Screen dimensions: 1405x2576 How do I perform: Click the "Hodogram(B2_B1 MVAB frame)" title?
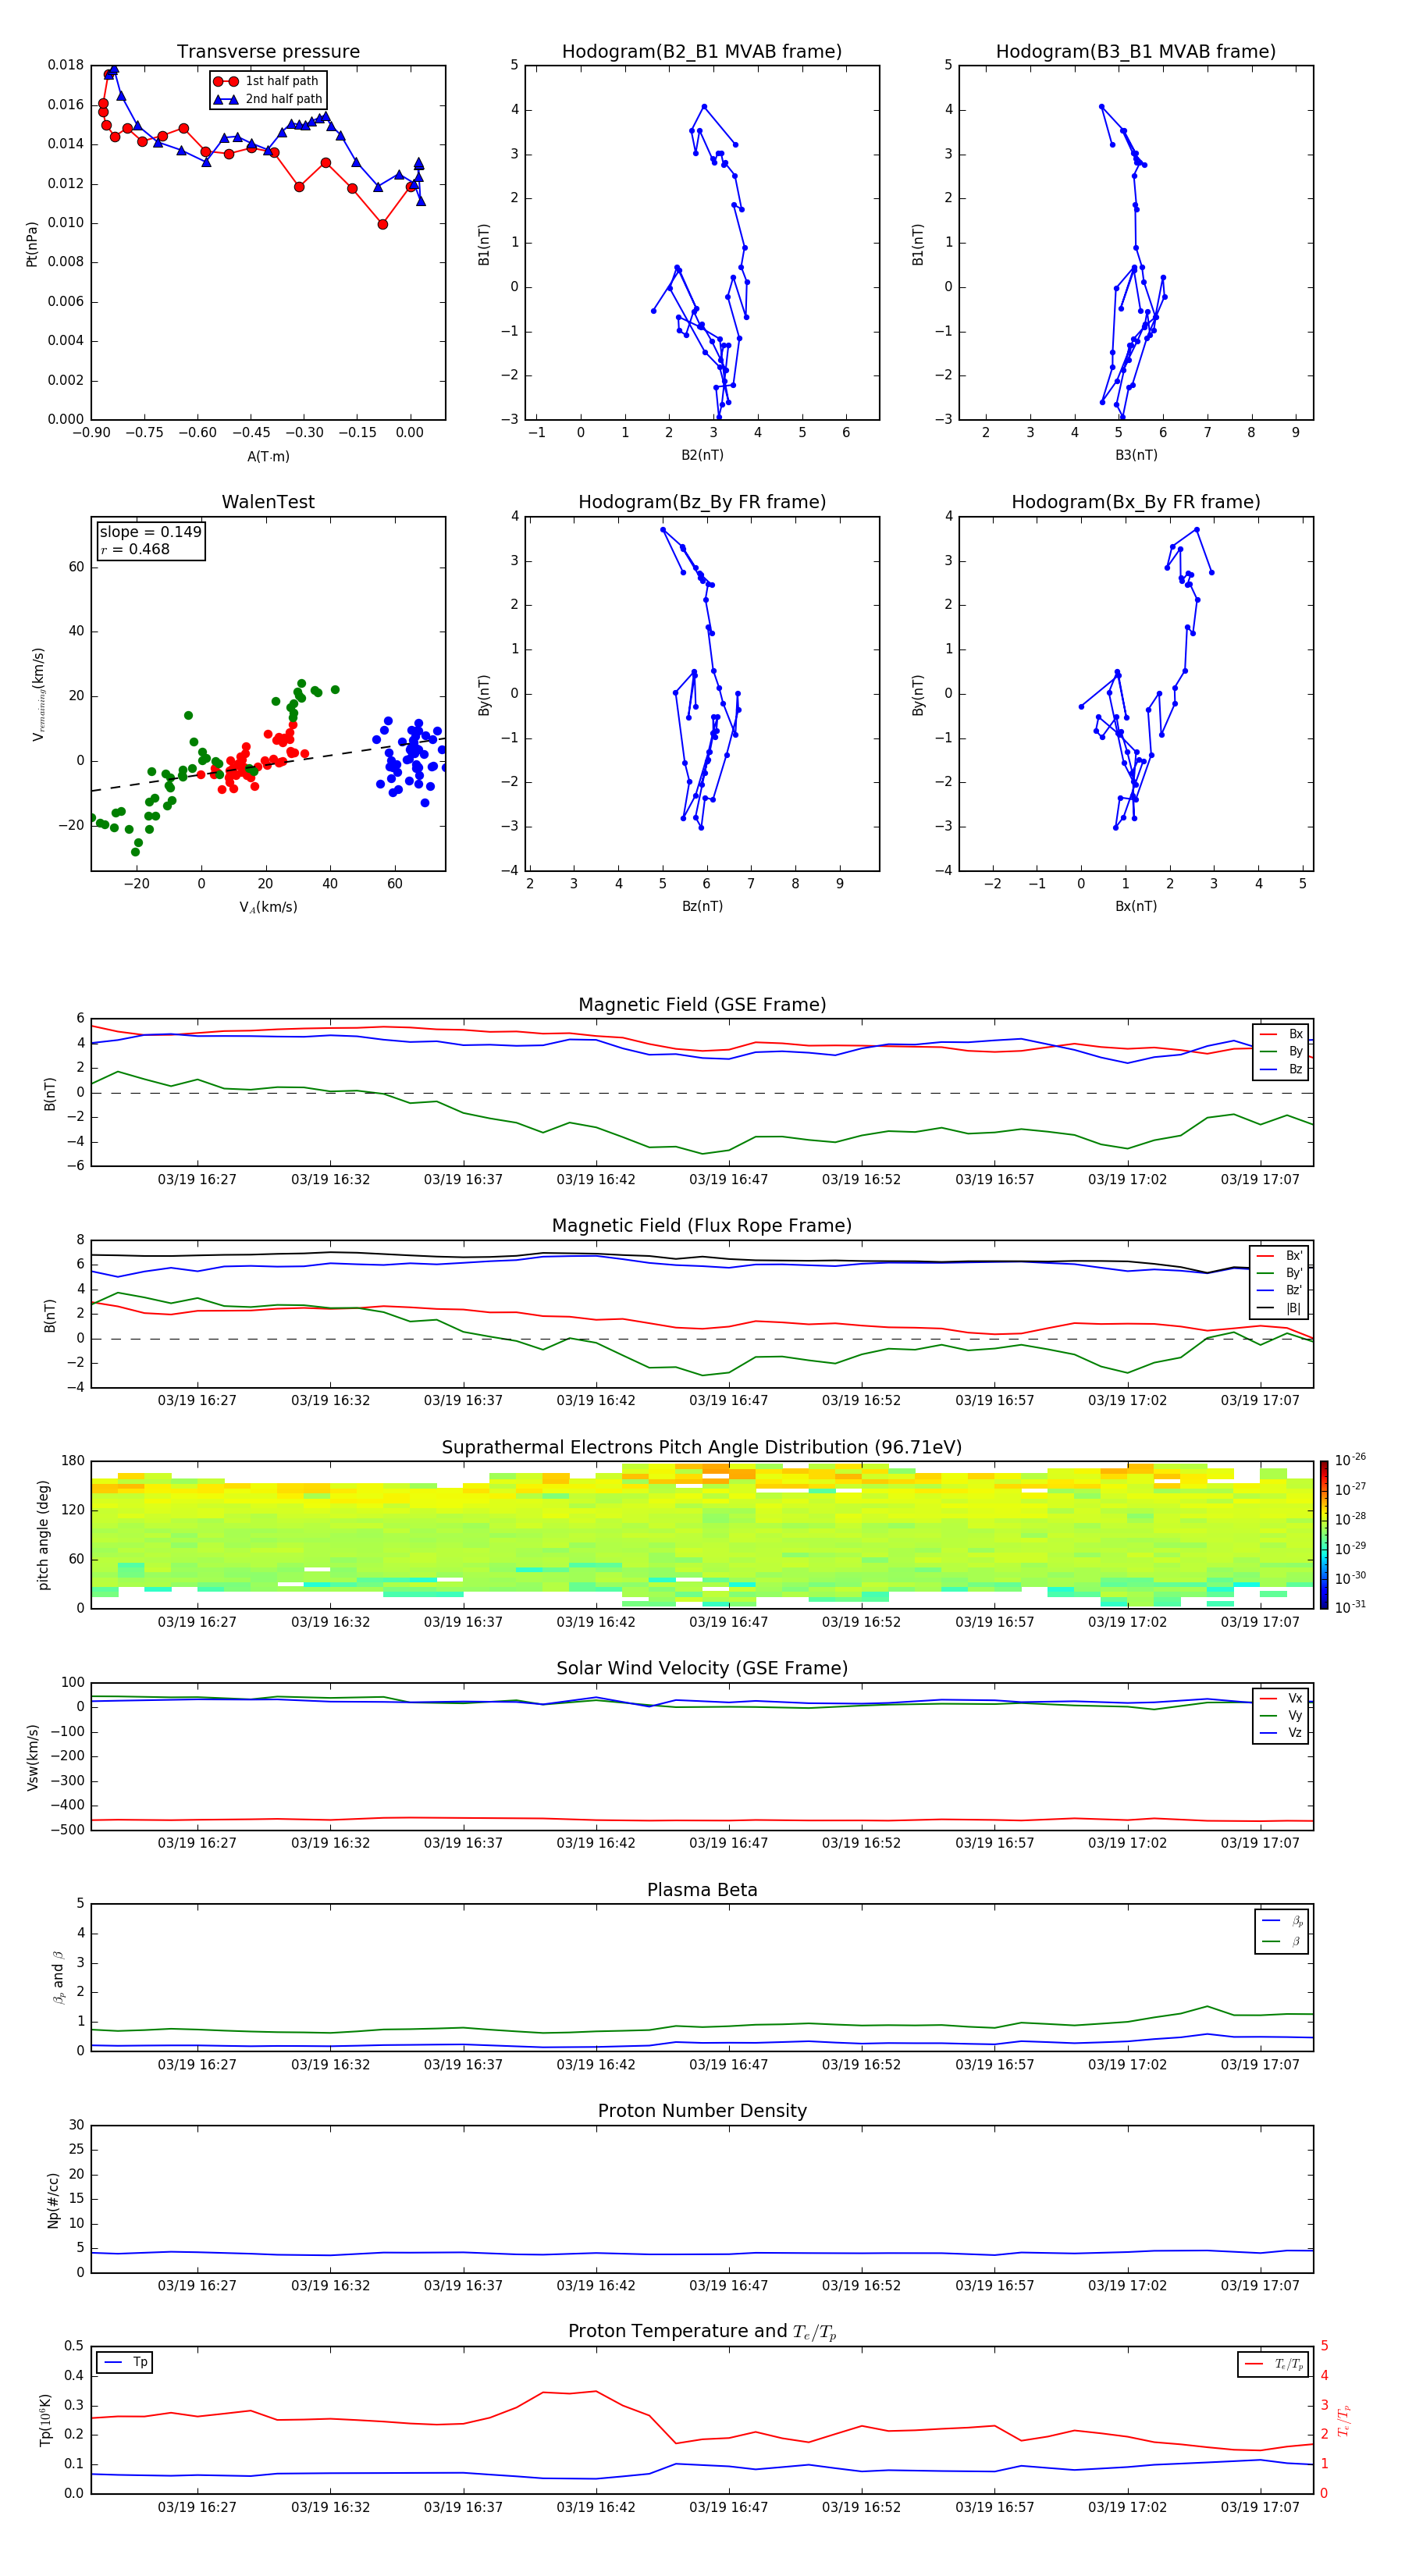coord(702,51)
